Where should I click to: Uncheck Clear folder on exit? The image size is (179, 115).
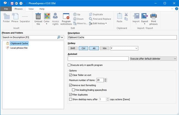[70, 75]
